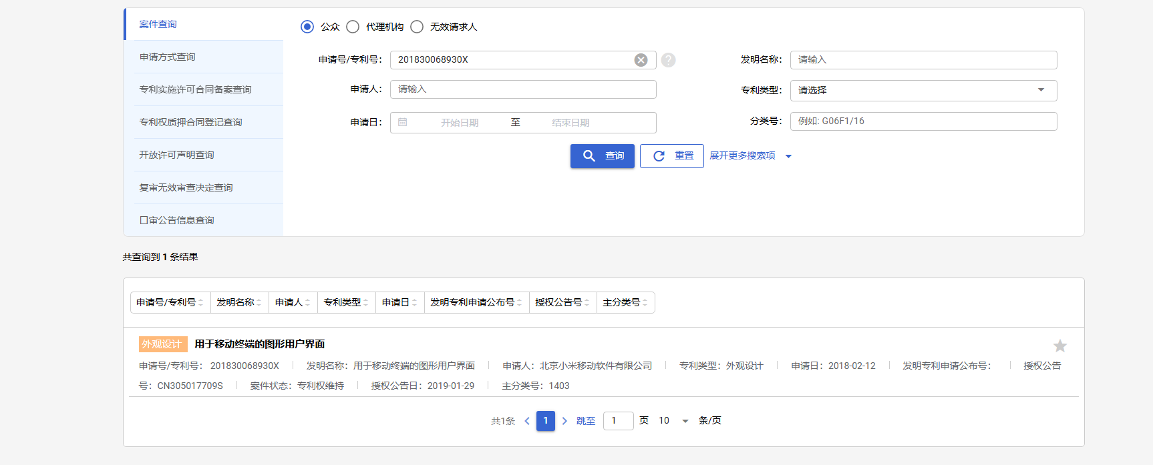Select the 代理机构 radio button
Image resolution: width=1153 pixels, height=465 pixels.
pyautogui.click(x=353, y=27)
